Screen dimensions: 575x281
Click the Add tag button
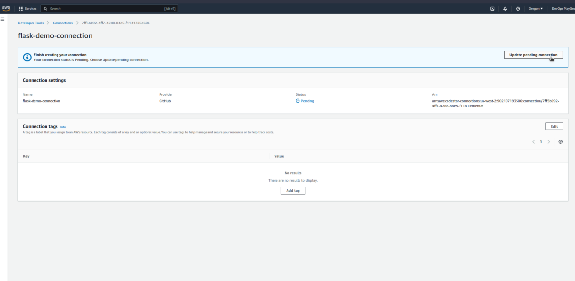[293, 190]
